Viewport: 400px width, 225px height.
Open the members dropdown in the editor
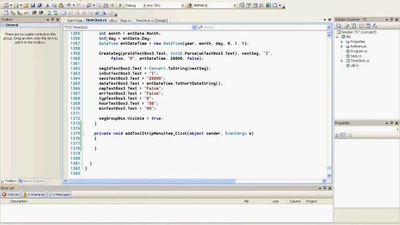[x=329, y=27]
